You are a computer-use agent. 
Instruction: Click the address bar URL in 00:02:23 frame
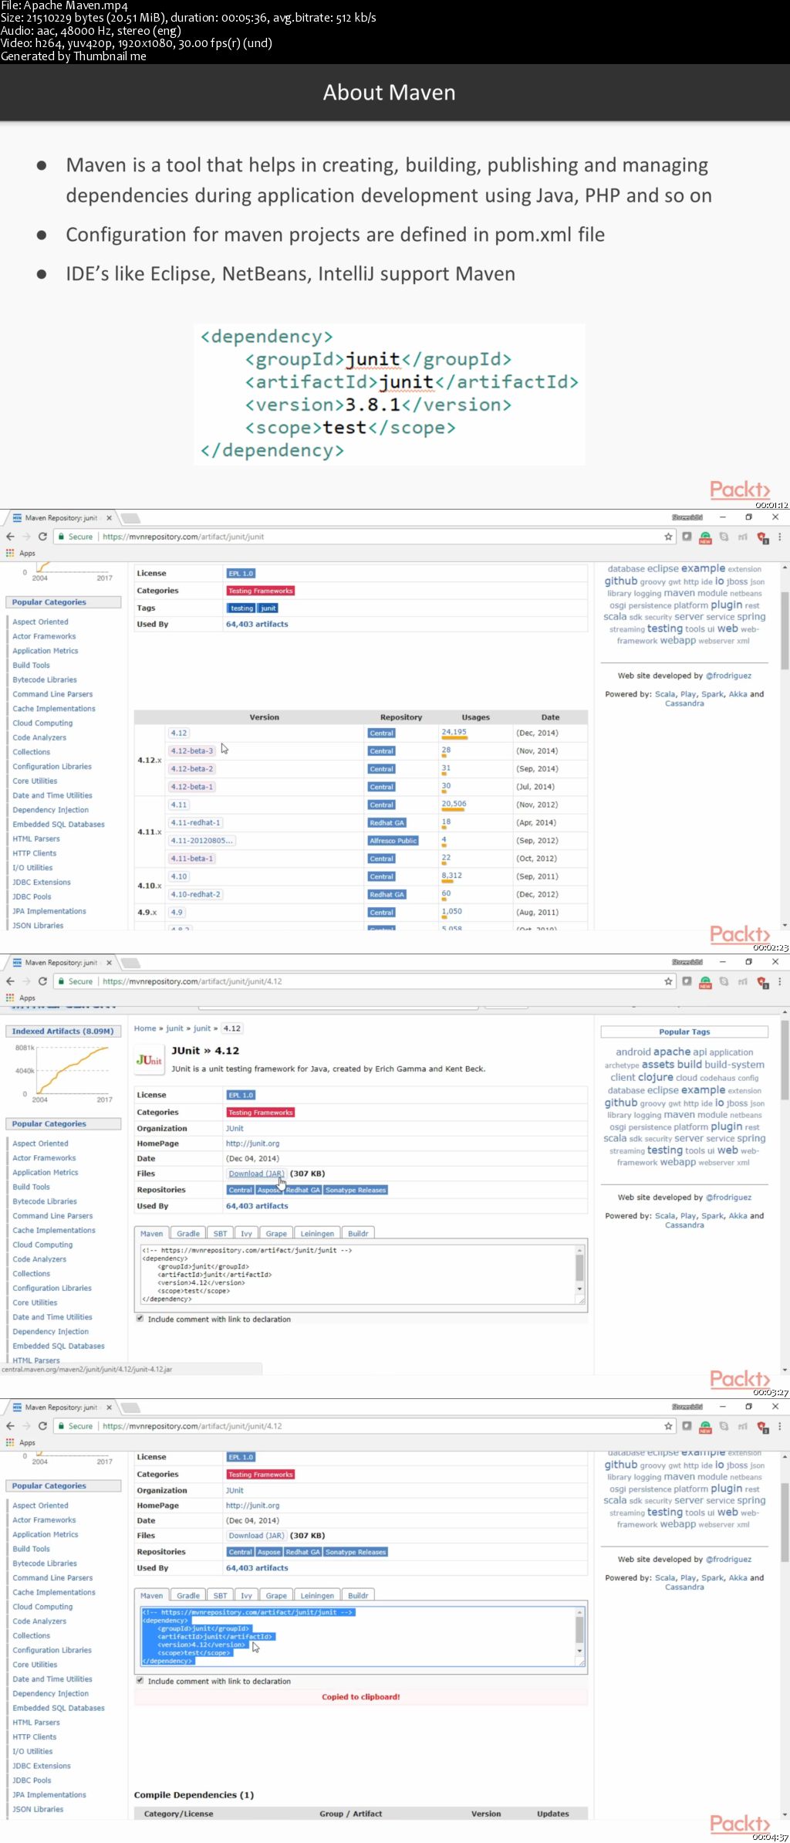click(184, 537)
